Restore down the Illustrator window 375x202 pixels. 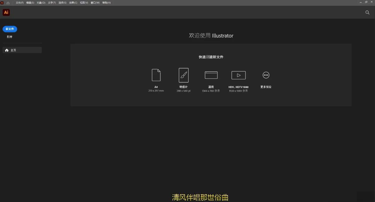pyautogui.click(x=366, y=2)
